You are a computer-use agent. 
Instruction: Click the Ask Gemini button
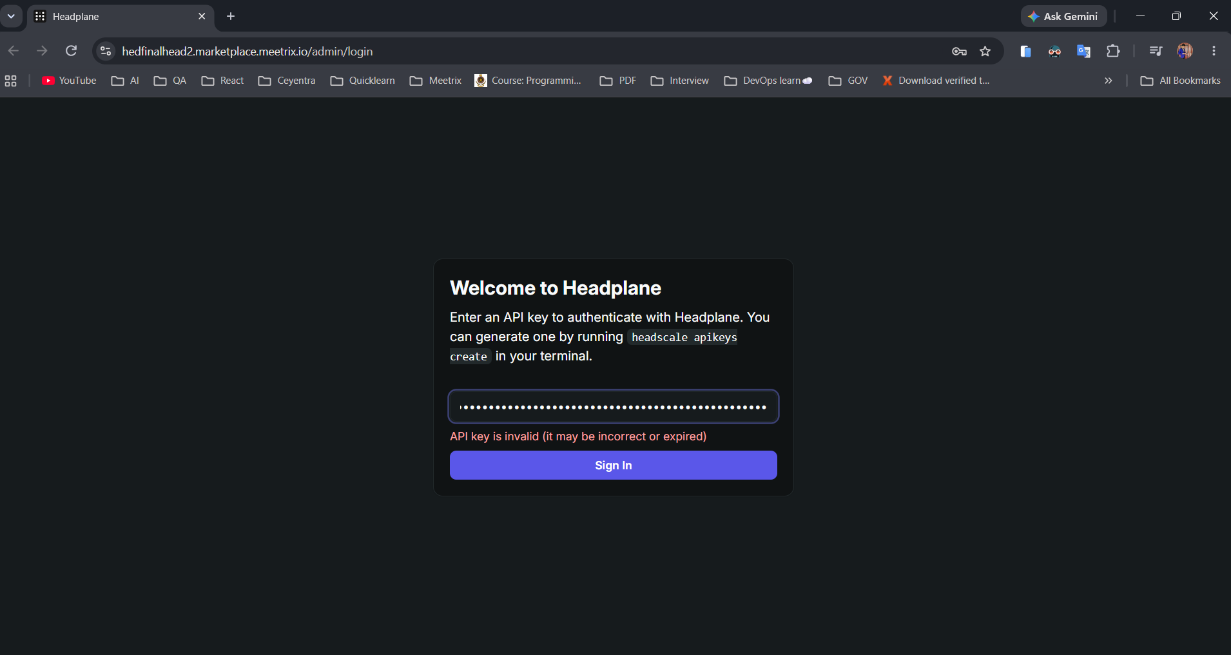[1063, 16]
